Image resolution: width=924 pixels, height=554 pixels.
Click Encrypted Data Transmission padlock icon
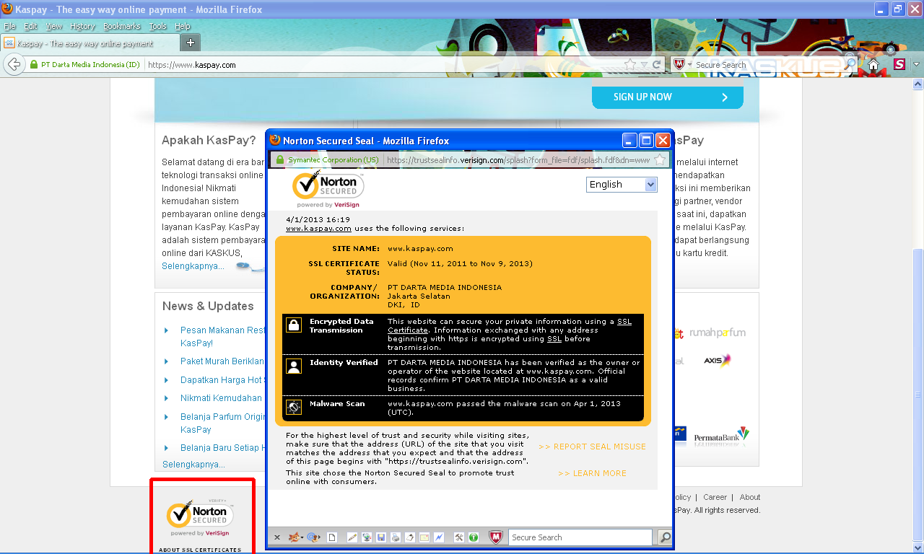click(293, 325)
